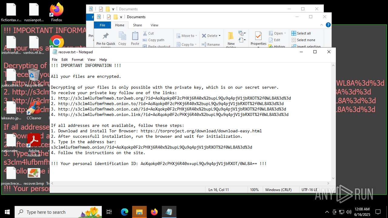Click Properties icon in rear Documents title bar
Screen dimensions: 388x218
101,9
